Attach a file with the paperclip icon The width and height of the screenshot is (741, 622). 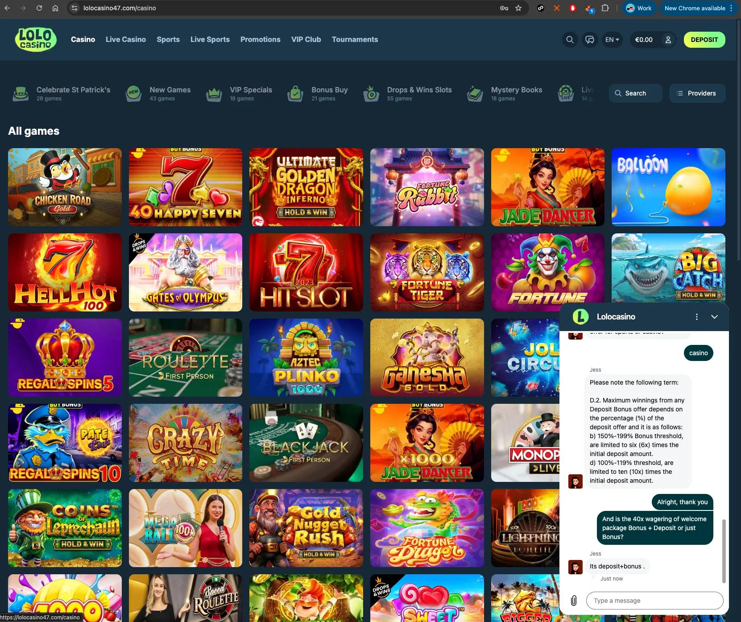pos(574,601)
